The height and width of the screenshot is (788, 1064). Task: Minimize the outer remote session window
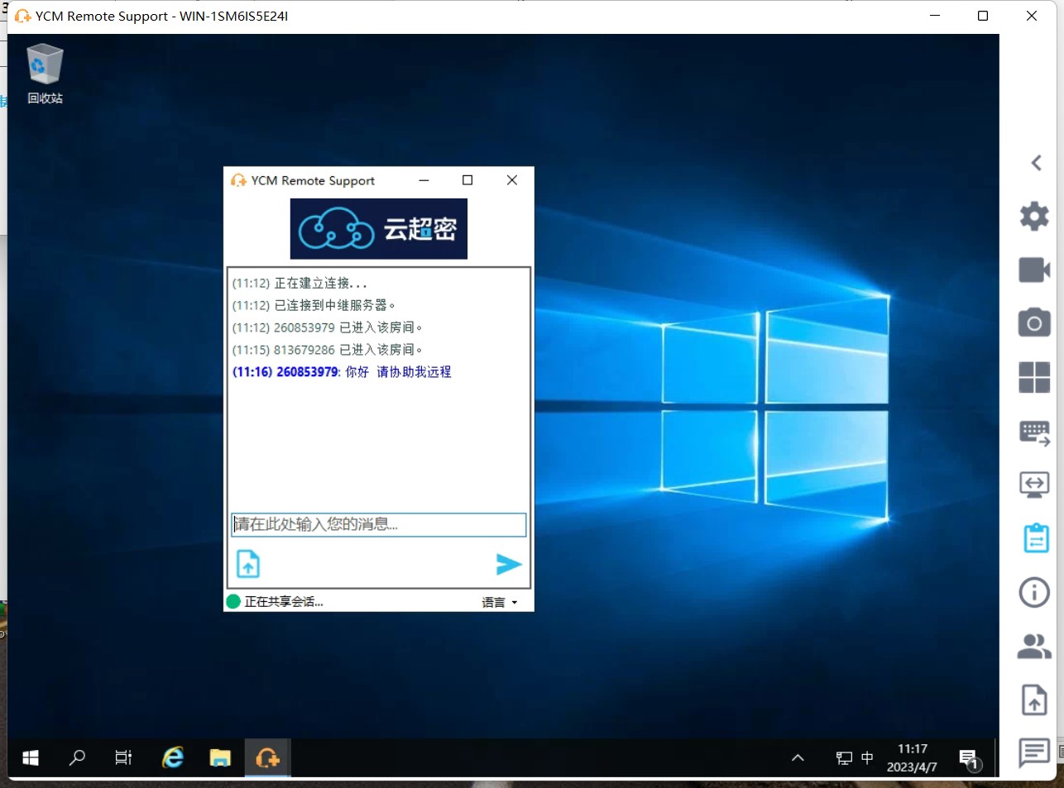935,16
